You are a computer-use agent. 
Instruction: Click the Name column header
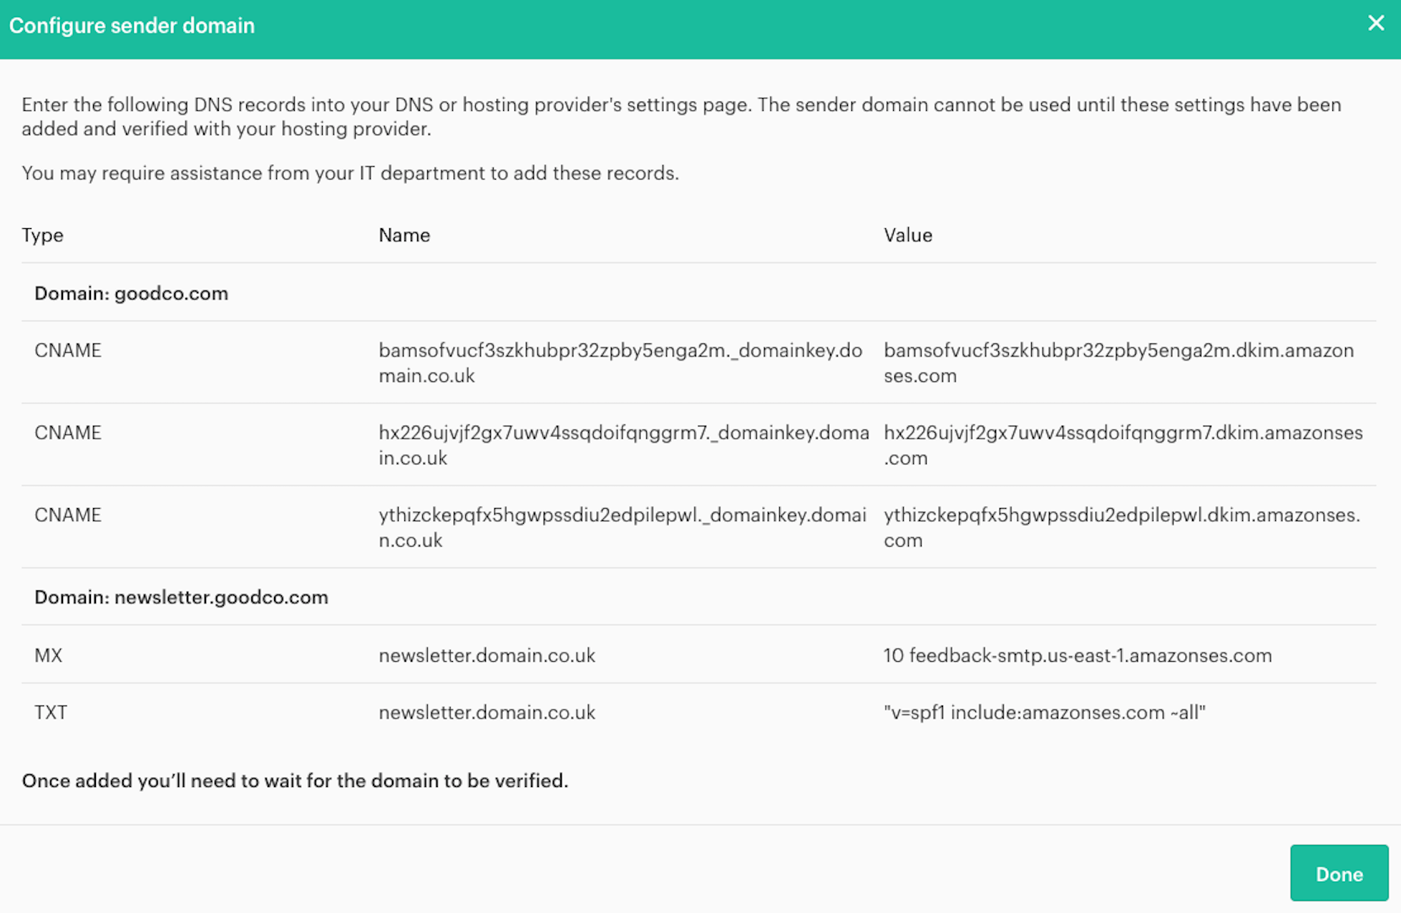404,235
